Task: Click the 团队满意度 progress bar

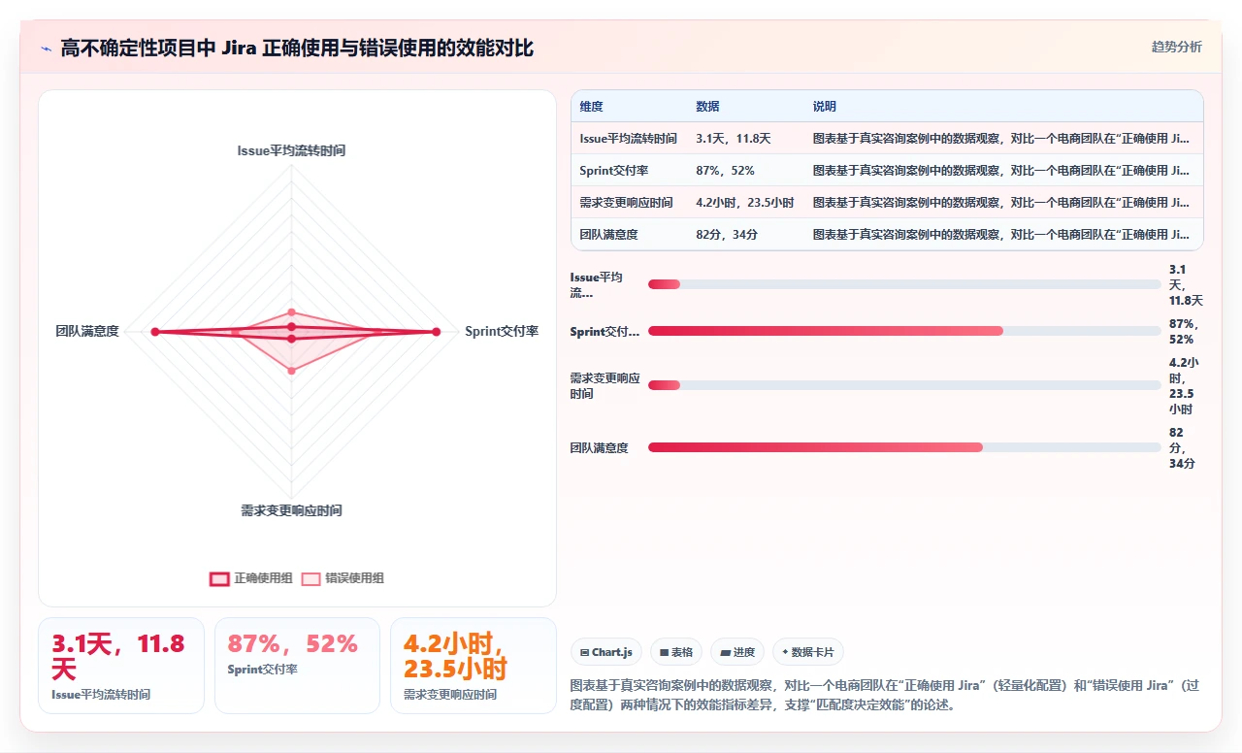Action: 904,447
